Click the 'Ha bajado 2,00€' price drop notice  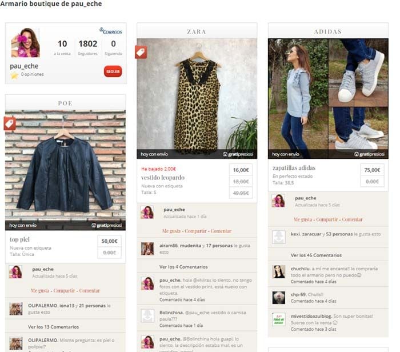[x=158, y=169]
